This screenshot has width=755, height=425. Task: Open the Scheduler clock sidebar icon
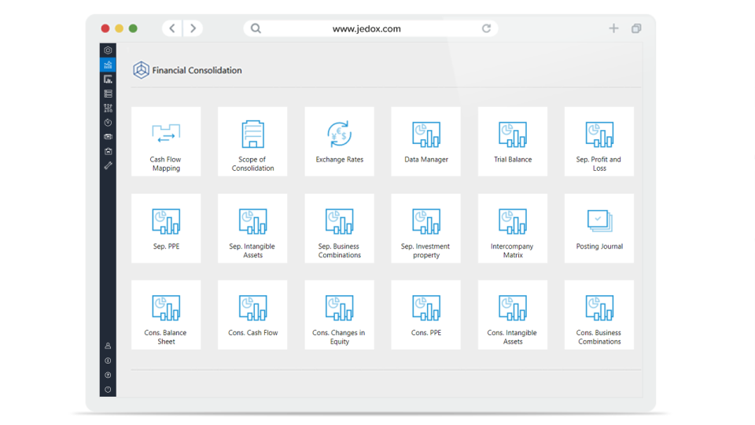tap(108, 123)
